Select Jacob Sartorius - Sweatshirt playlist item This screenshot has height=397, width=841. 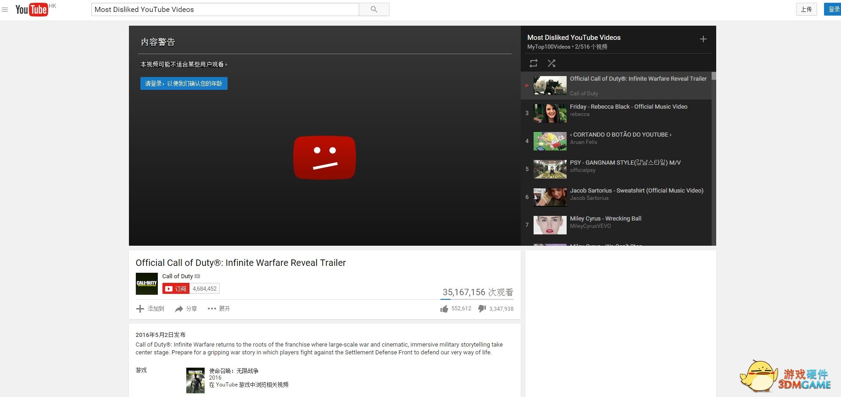point(616,197)
